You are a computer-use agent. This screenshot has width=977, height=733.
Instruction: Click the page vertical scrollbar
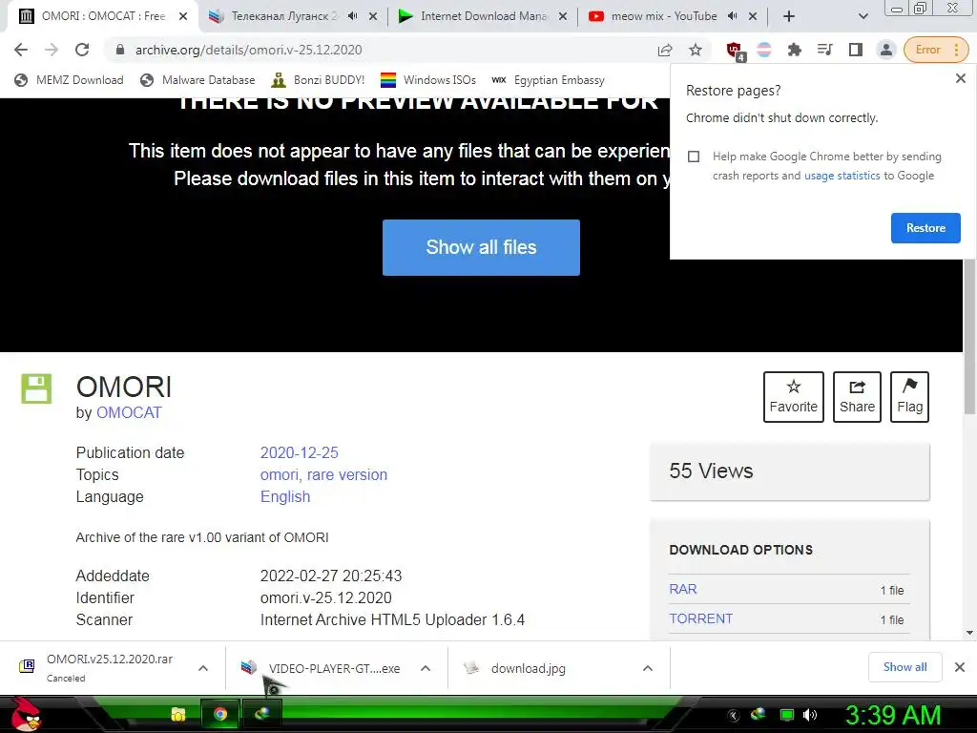969,337
